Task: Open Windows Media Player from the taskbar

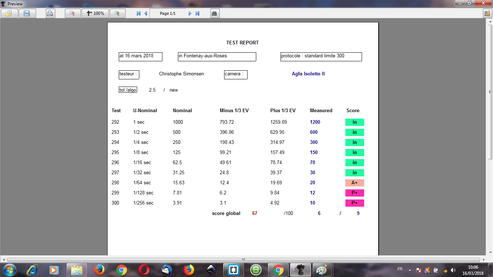Action: pos(53,269)
